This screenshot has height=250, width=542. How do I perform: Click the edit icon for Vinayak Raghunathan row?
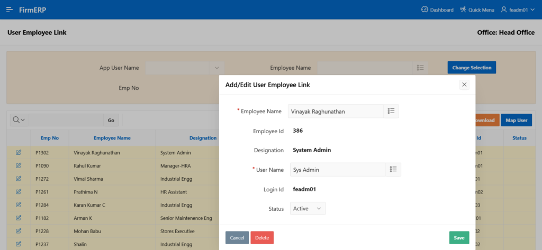[19, 152]
